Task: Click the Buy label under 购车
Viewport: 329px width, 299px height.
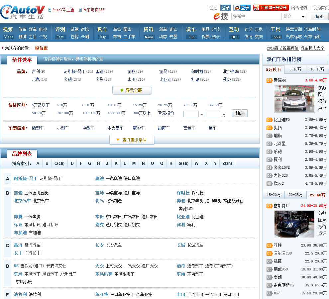Action: tap(103, 37)
